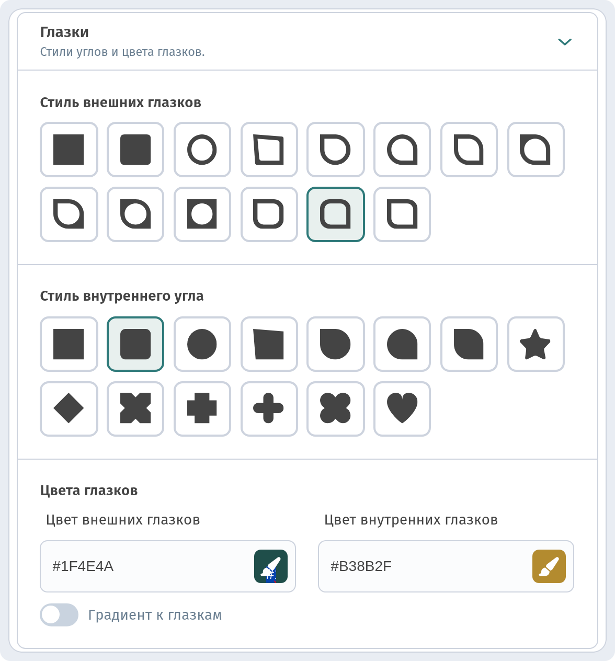Toggle the Градиент к глазкам switch
Viewport: 615px width, 661px height.
point(59,615)
